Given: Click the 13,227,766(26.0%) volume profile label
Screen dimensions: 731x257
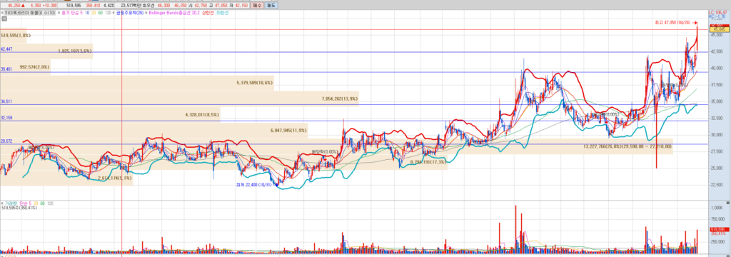Looking at the screenshot, I should click(627, 146).
